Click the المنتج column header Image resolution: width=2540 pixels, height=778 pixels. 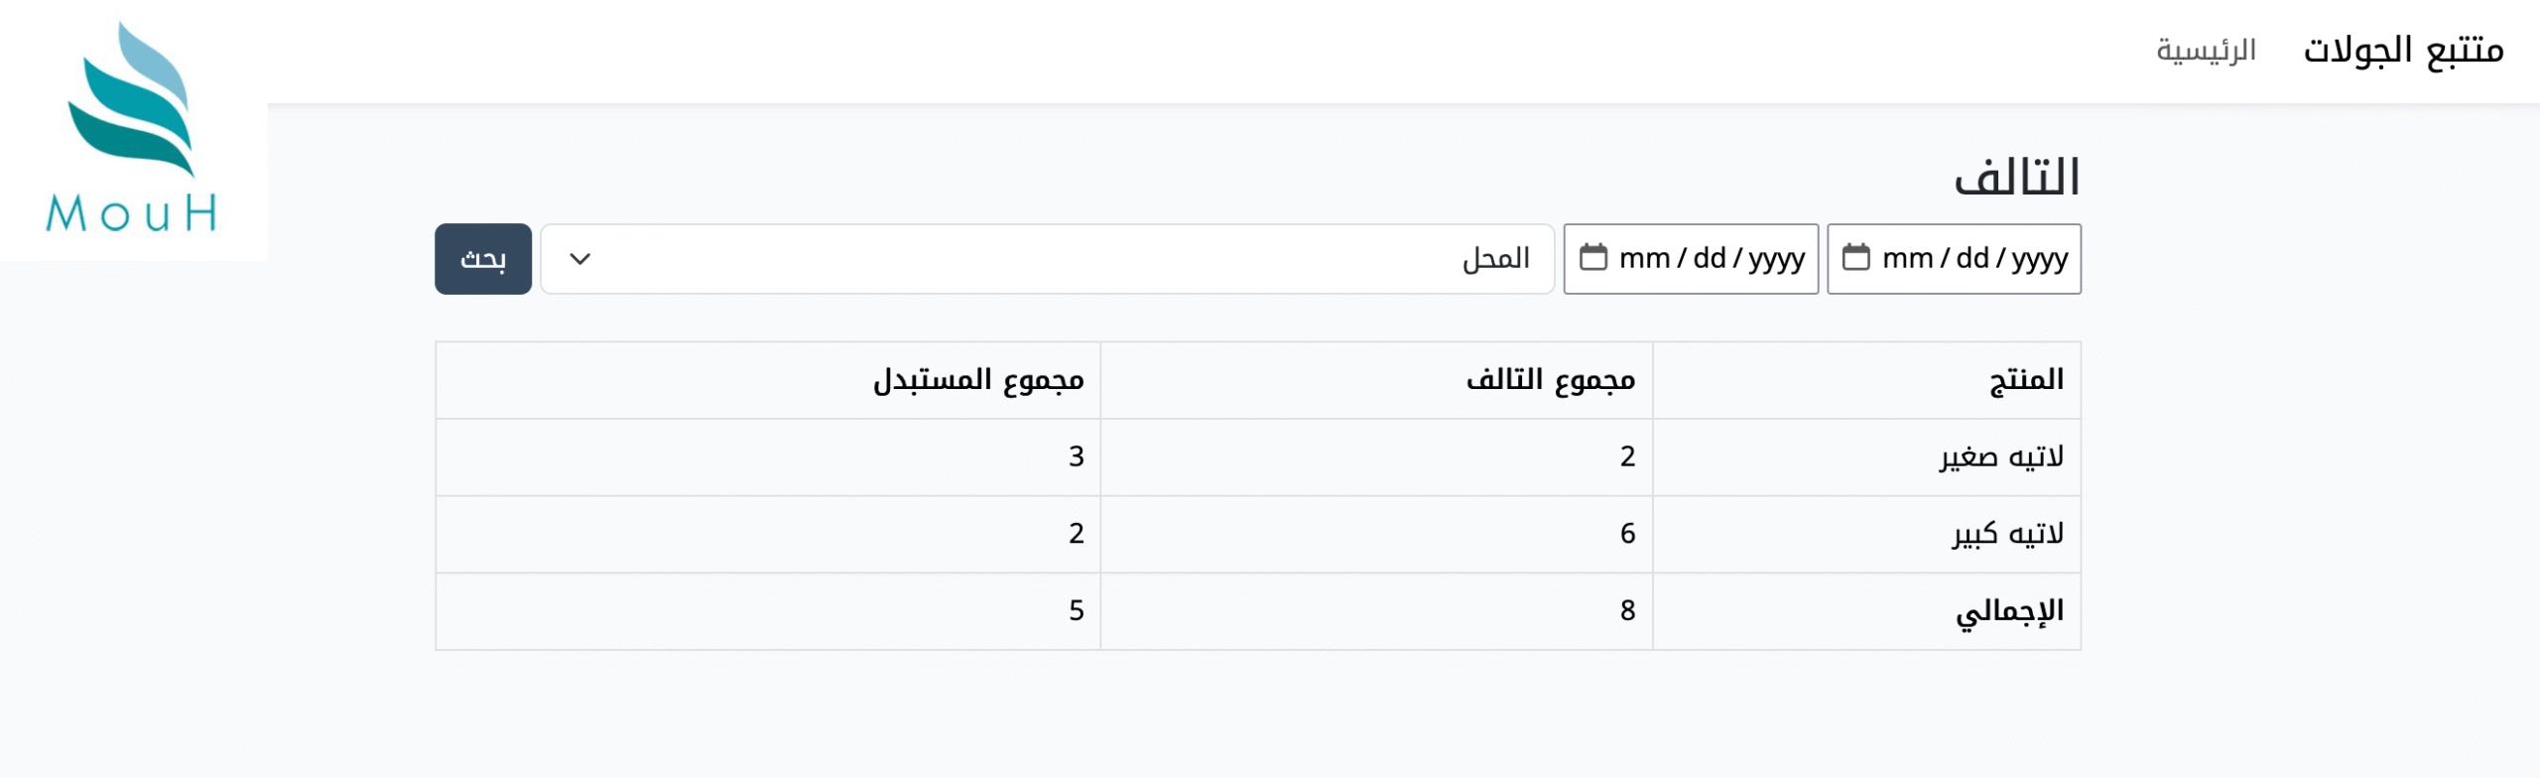pyautogui.click(x=2026, y=380)
